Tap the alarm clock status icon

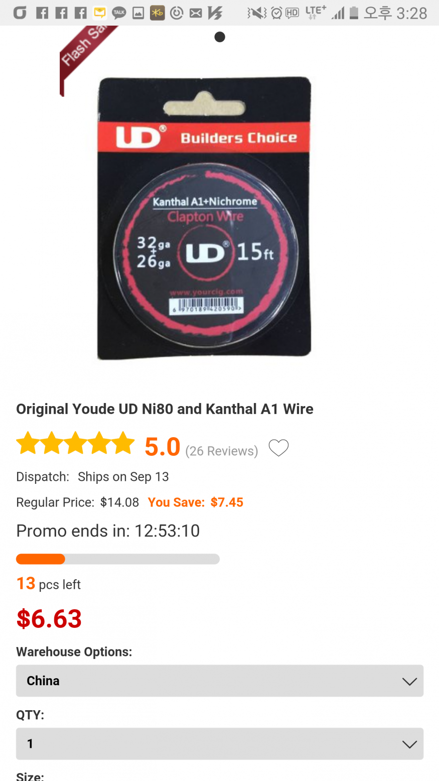[276, 13]
